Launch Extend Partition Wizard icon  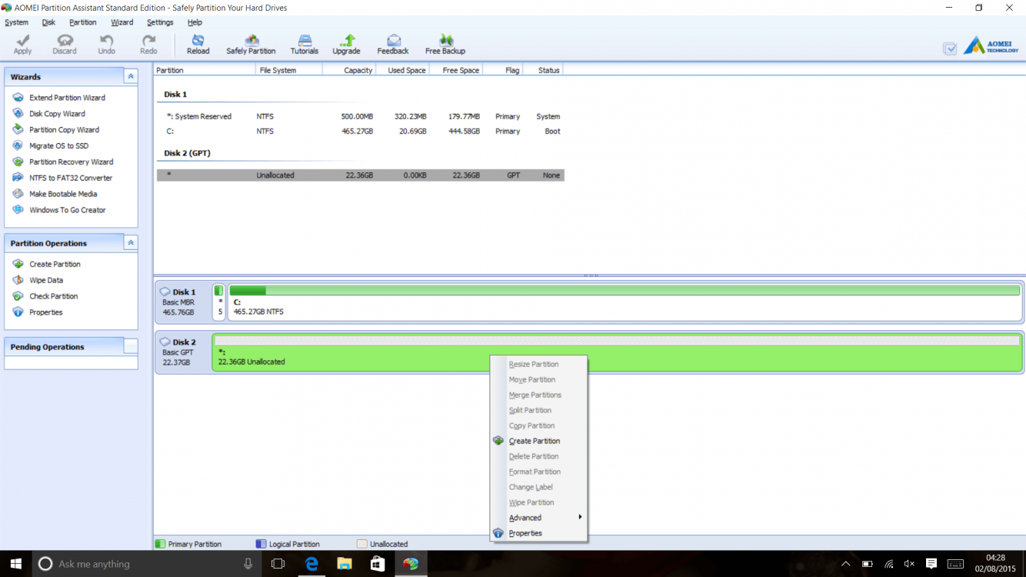[x=18, y=98]
